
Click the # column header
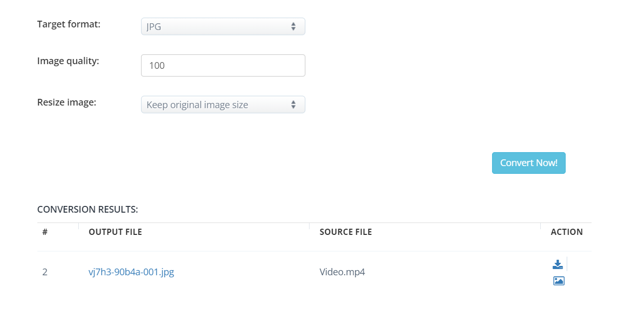pyautogui.click(x=45, y=232)
